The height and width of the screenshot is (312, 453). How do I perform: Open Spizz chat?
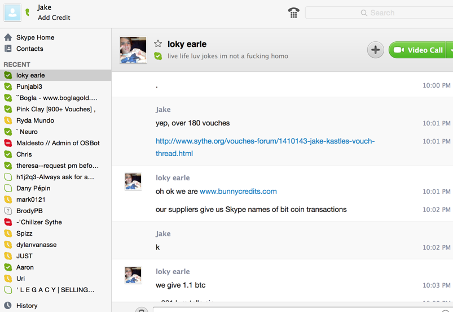pyautogui.click(x=55, y=233)
